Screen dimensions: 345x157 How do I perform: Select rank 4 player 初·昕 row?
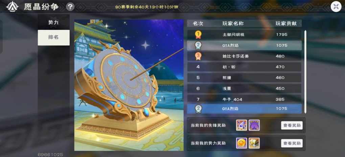pos(244,67)
